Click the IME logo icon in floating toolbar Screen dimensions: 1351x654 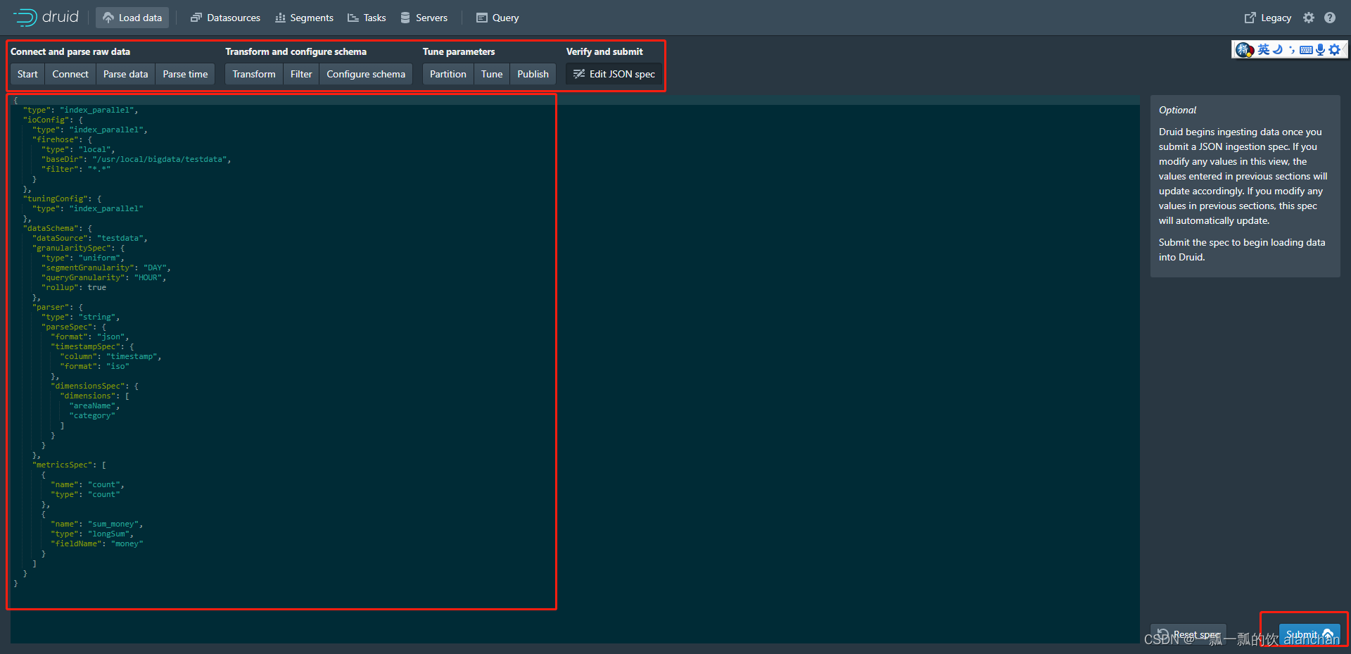click(1244, 49)
